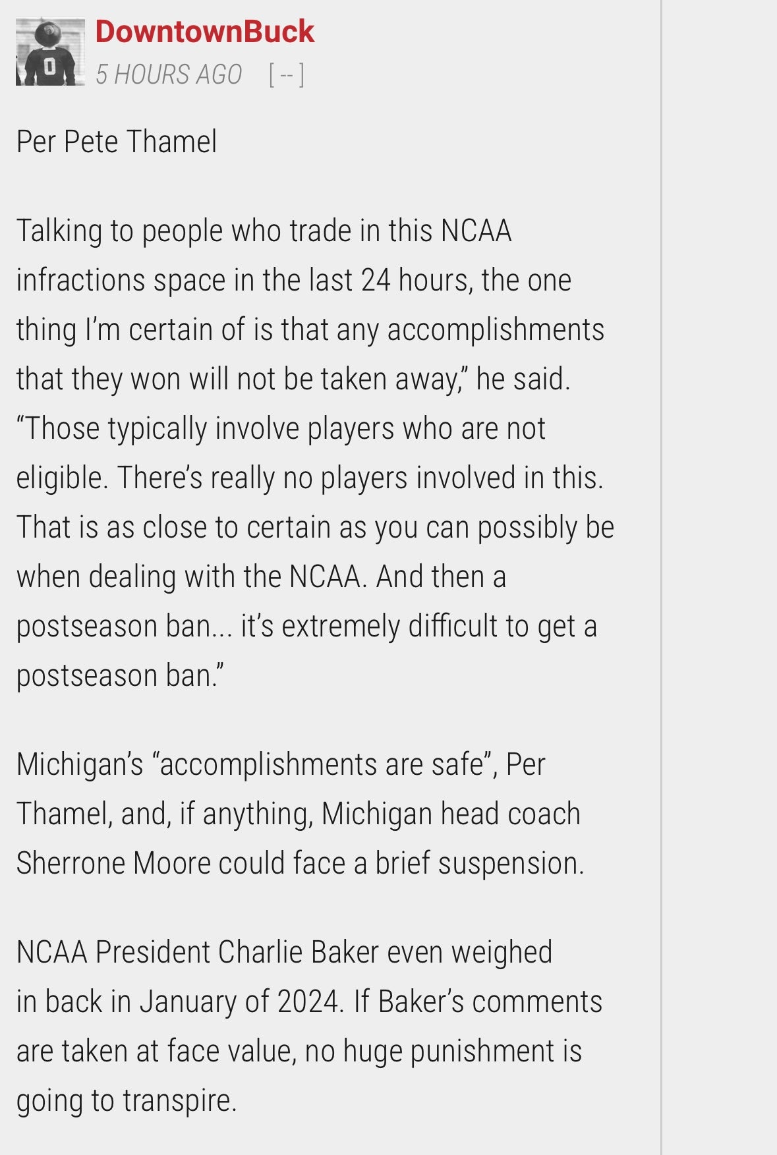
Task: Click the line 'That is as close to certain'
Action: pyautogui.click(x=315, y=527)
